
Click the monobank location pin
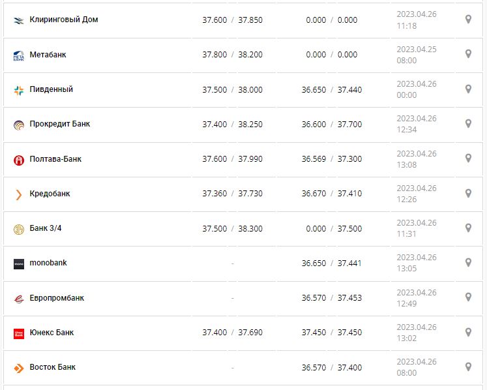pos(468,263)
